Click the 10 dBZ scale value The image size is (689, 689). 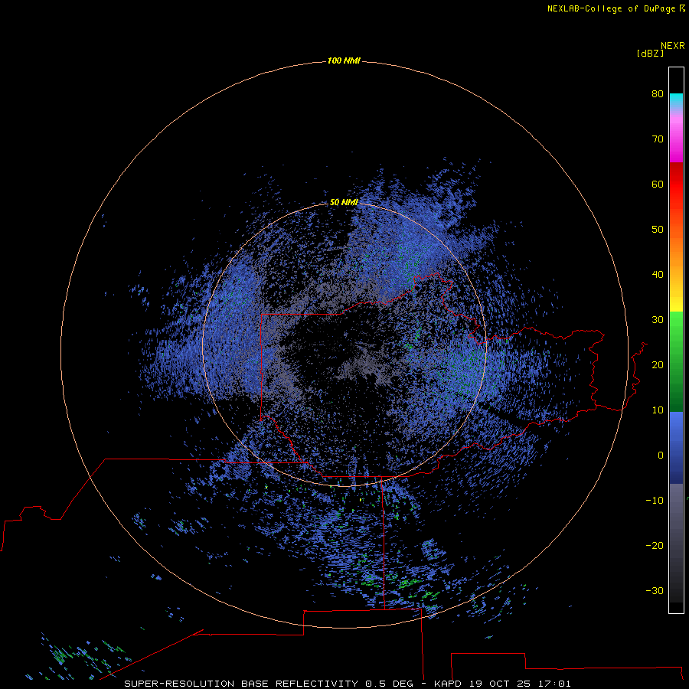click(x=658, y=410)
